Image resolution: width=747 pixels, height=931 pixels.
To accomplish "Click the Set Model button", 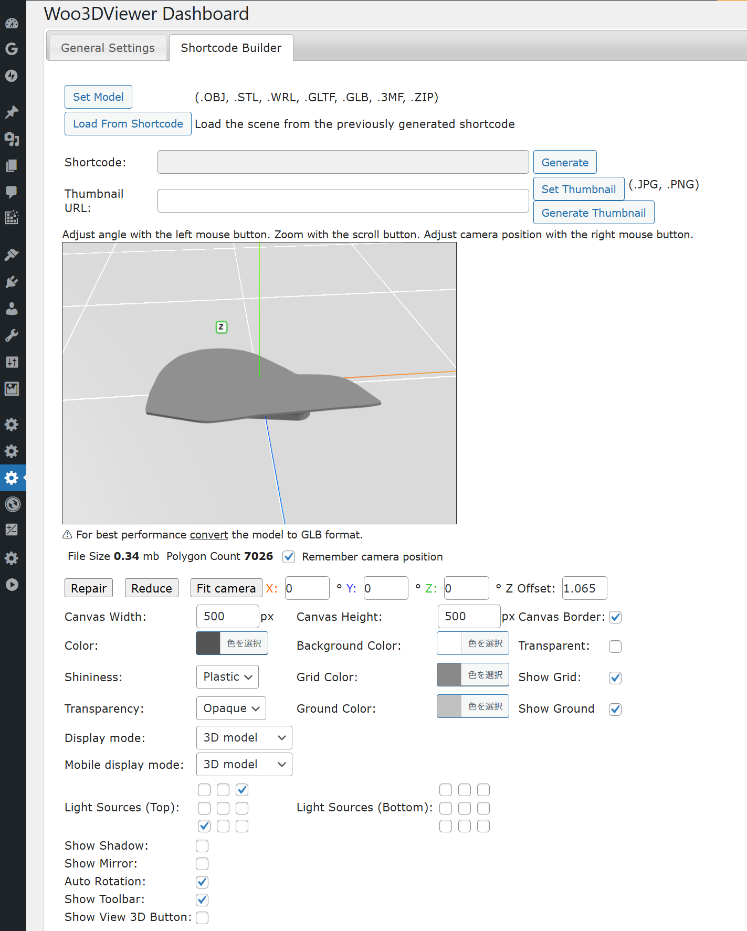I will (98, 97).
